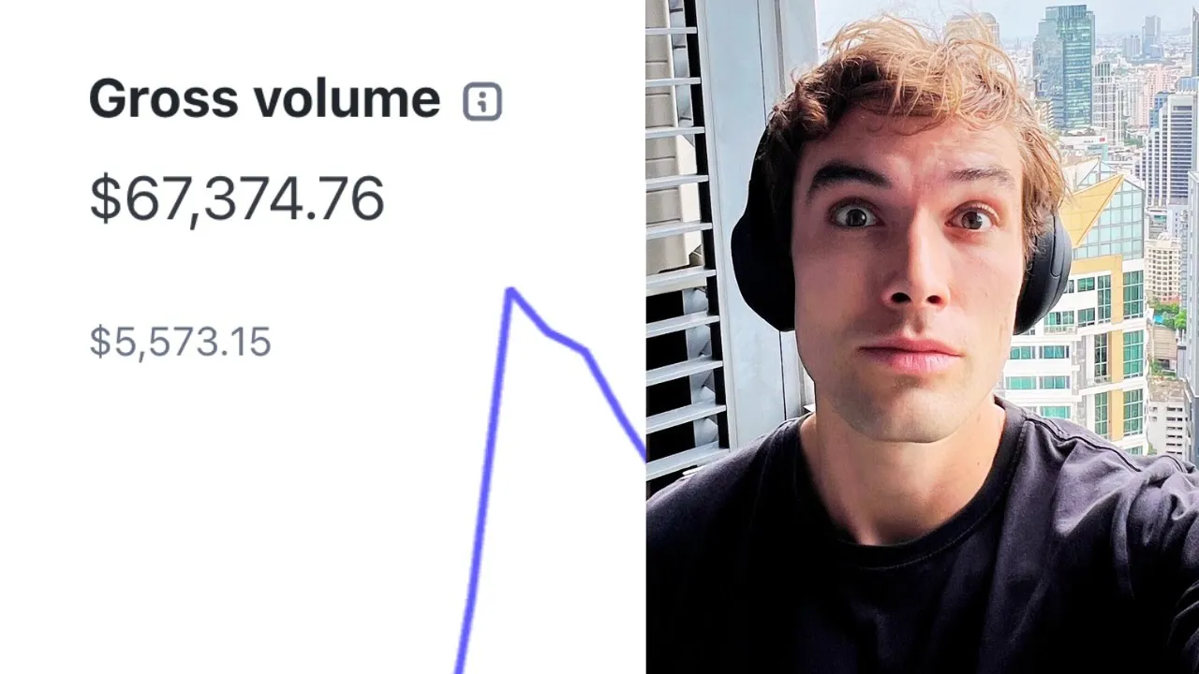The width and height of the screenshot is (1199, 674).
Task: Click where the purple line starts at the chart bottom
Action: point(460,665)
